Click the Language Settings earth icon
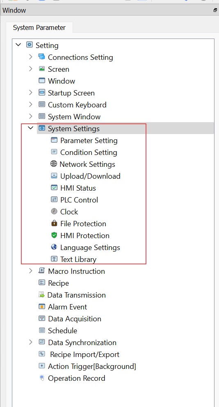219x407 pixels. click(54, 247)
